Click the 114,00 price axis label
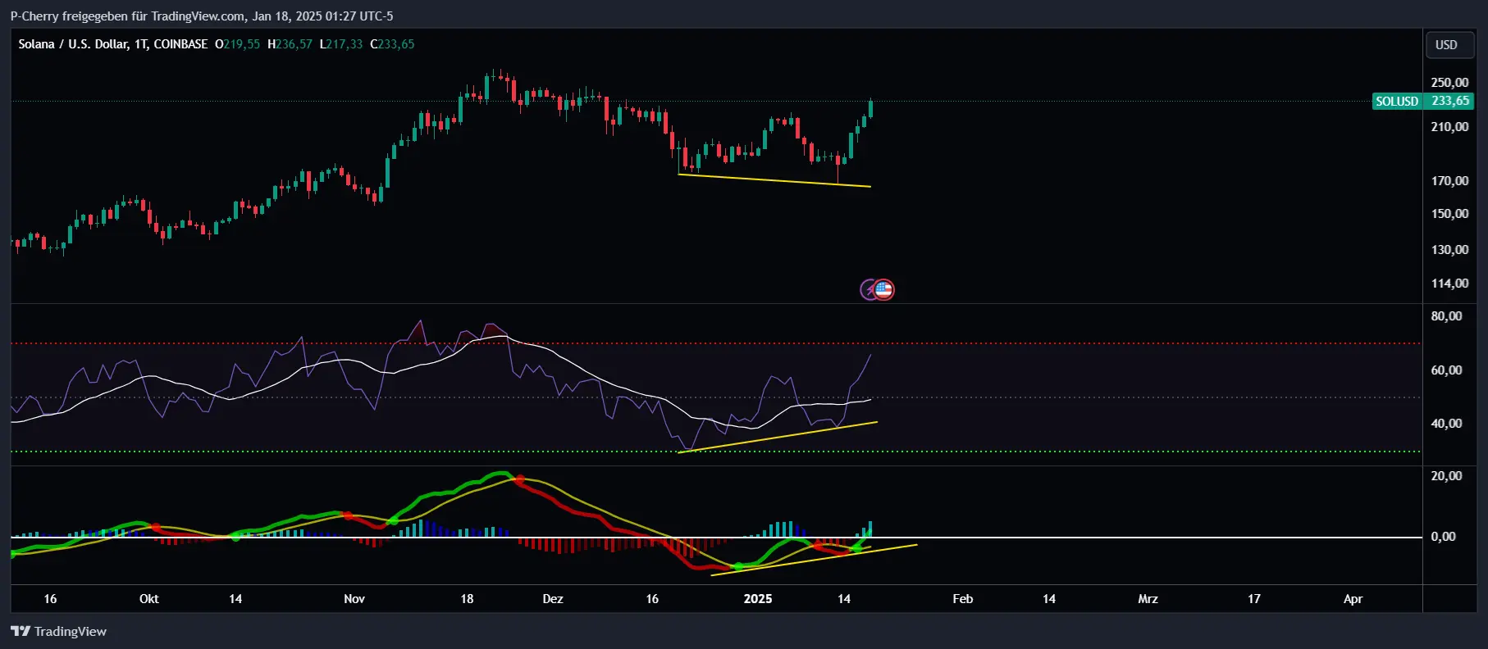This screenshot has width=1488, height=649. point(1449,284)
